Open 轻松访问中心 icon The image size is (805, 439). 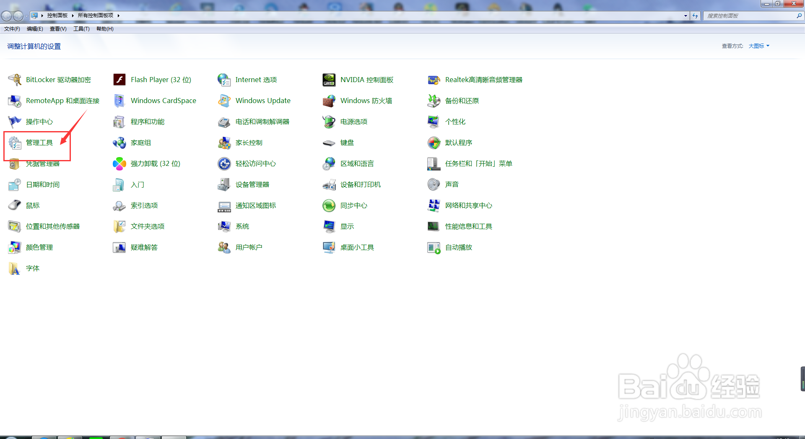click(x=224, y=163)
